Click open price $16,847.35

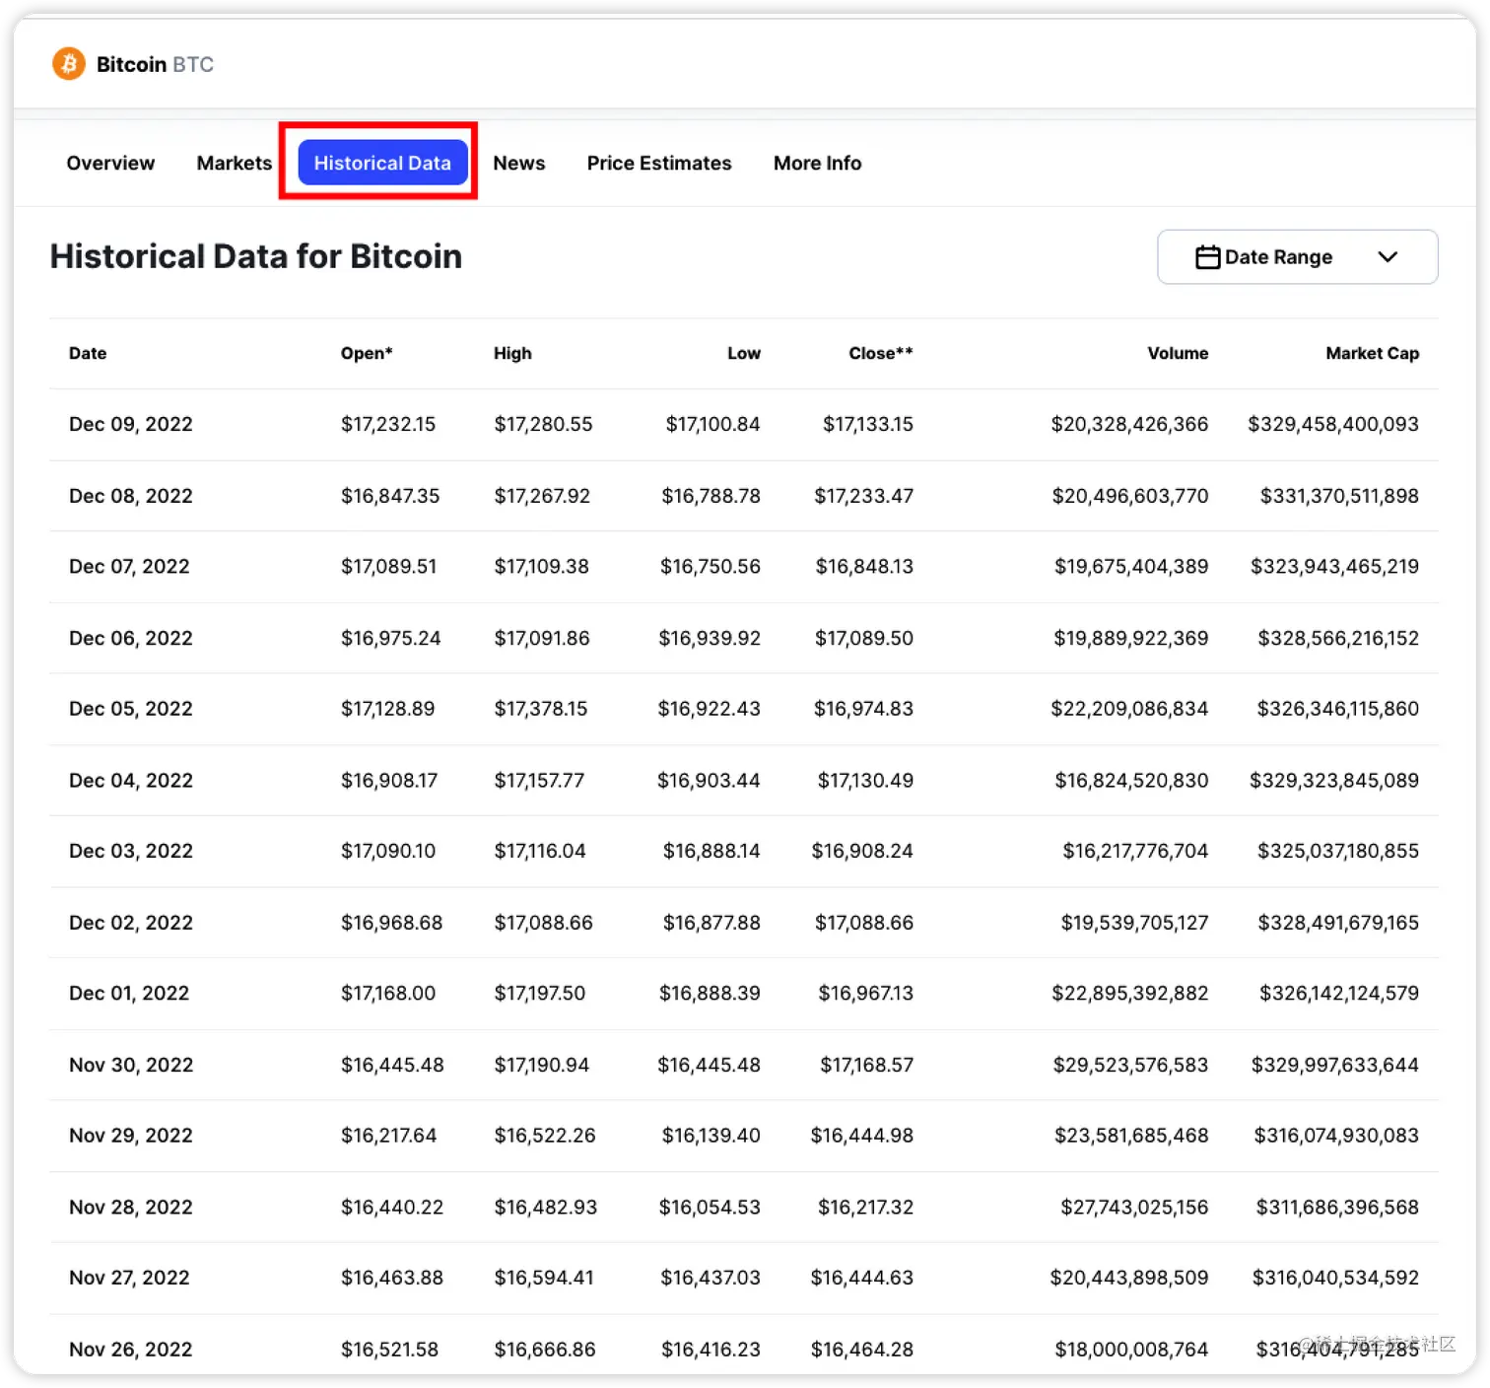[x=390, y=496]
